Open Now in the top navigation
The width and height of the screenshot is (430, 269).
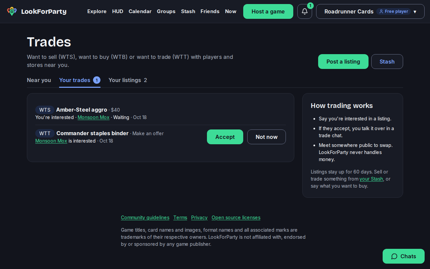231,11
